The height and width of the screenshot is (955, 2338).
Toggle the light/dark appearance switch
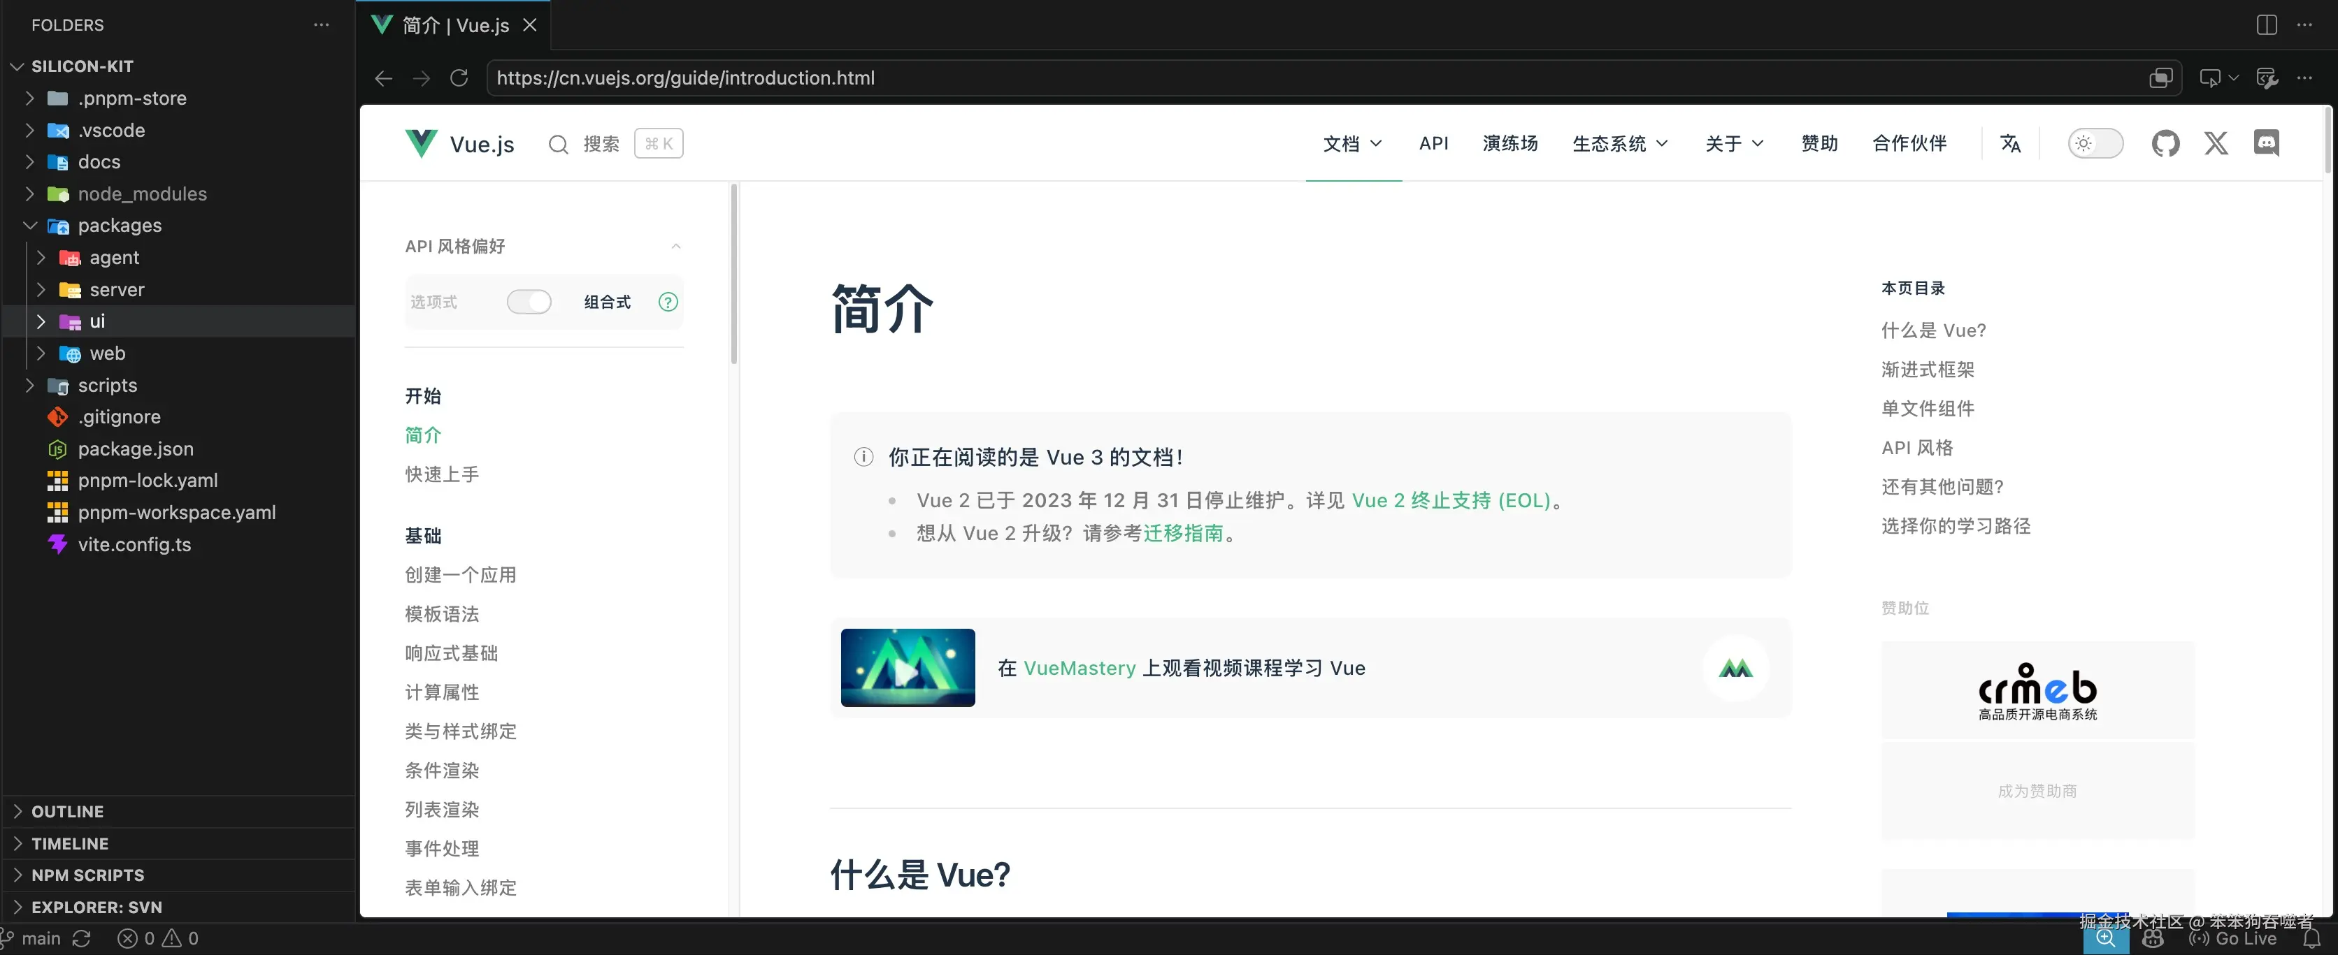tap(2095, 143)
